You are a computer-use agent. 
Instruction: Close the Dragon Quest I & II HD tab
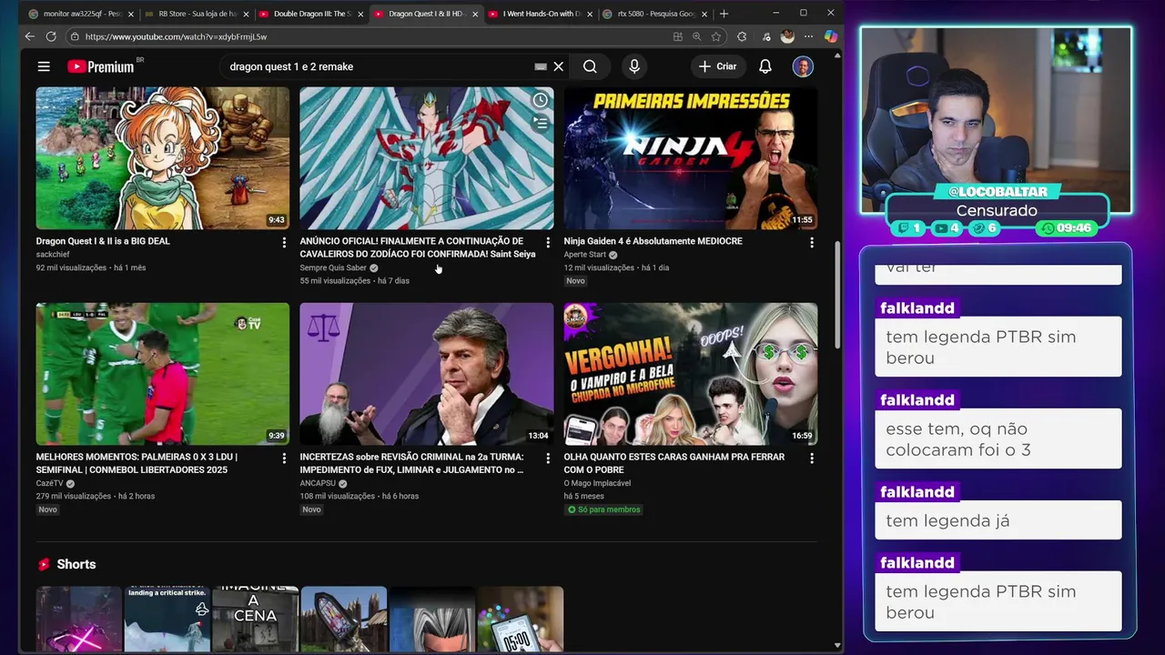(x=475, y=14)
